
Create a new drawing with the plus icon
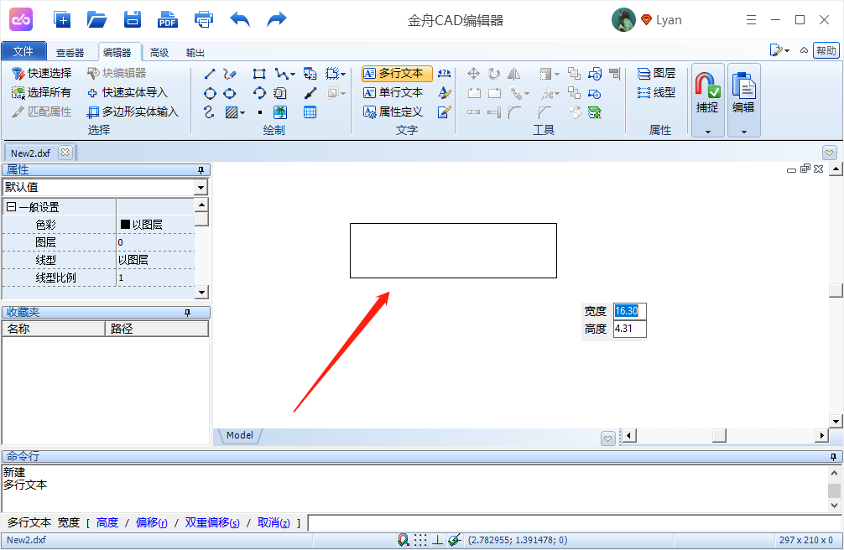tap(62, 19)
